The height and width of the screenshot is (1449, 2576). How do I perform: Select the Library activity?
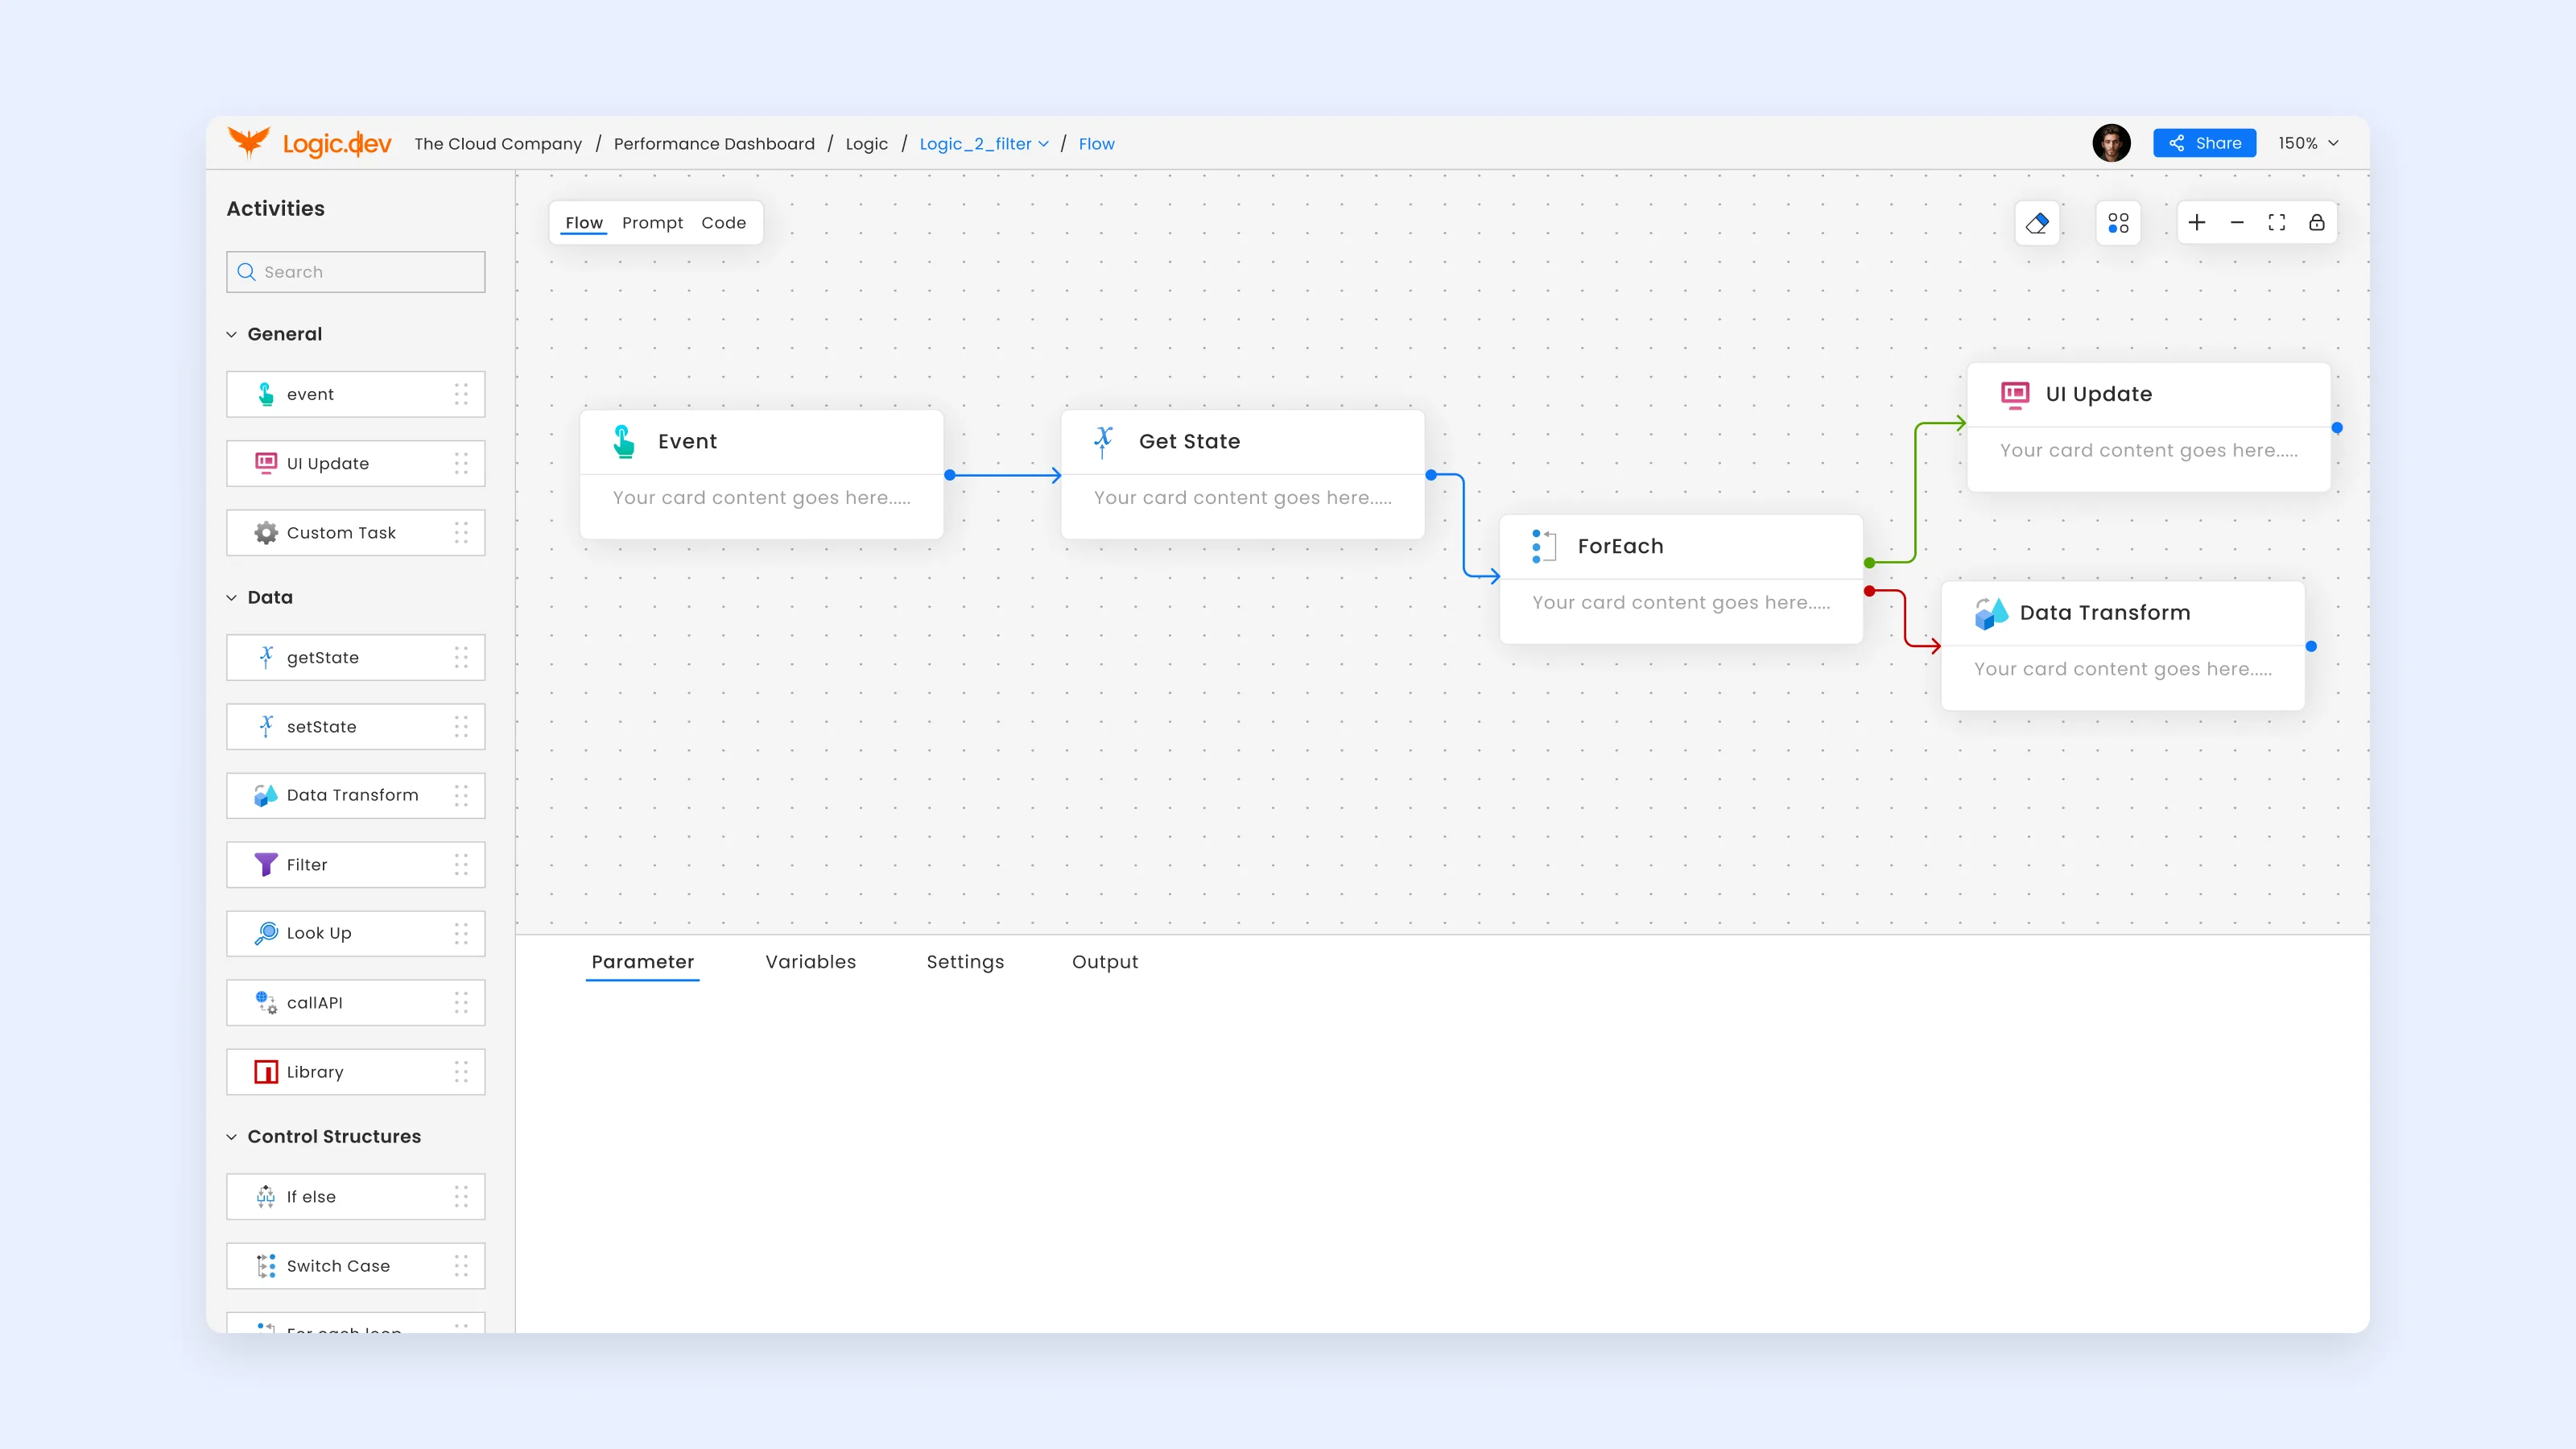356,1072
